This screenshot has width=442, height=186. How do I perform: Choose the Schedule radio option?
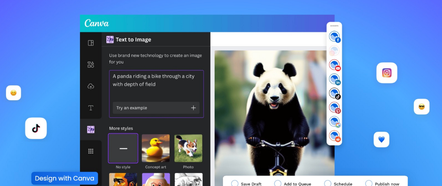[328, 184]
